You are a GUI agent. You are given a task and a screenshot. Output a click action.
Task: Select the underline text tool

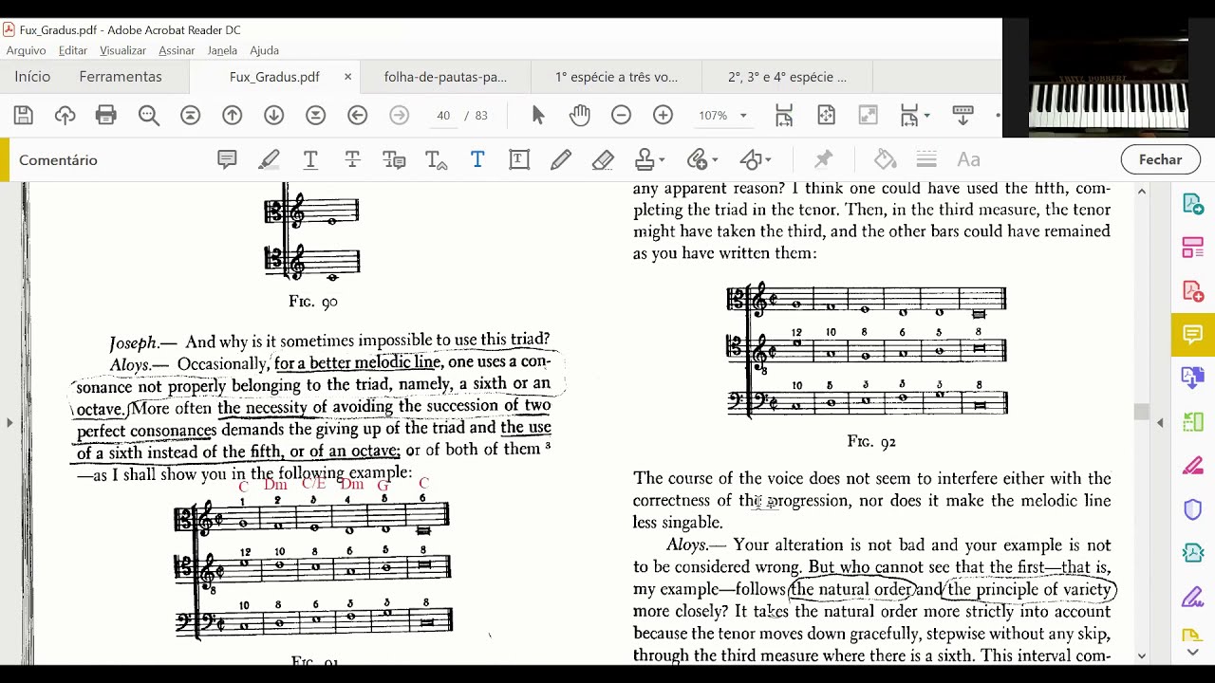pyautogui.click(x=310, y=159)
